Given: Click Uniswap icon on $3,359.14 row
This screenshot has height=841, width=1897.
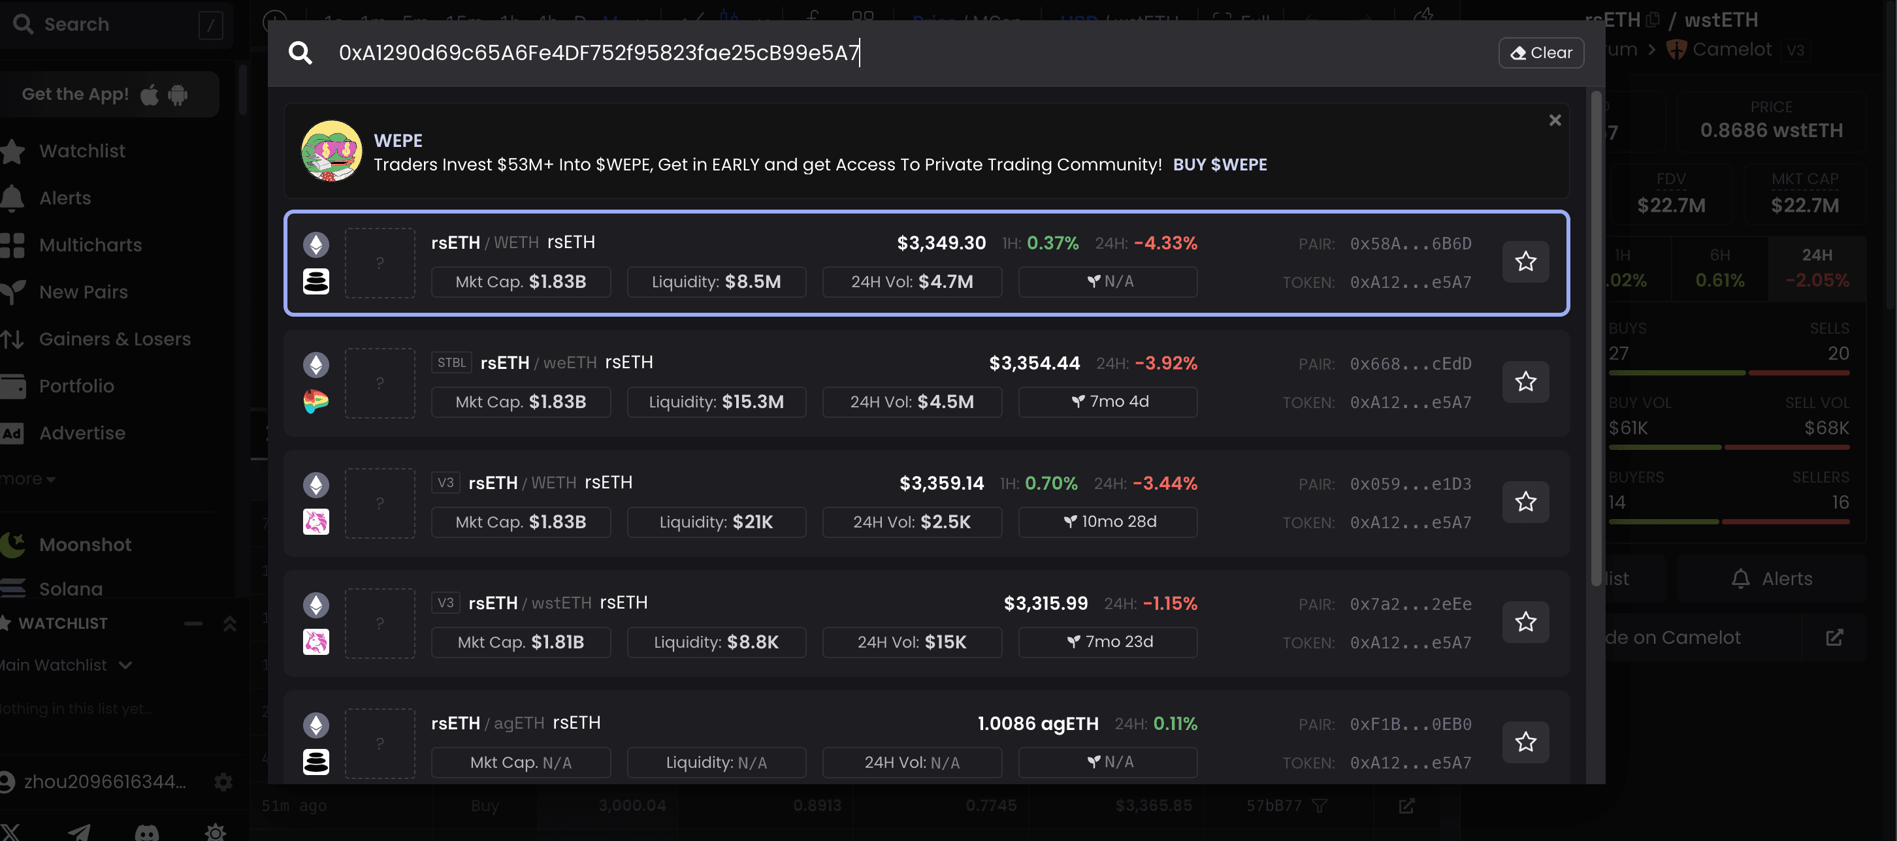Looking at the screenshot, I should 316,522.
